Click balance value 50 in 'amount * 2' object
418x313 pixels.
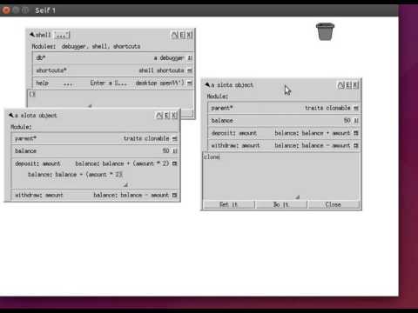[165, 150]
